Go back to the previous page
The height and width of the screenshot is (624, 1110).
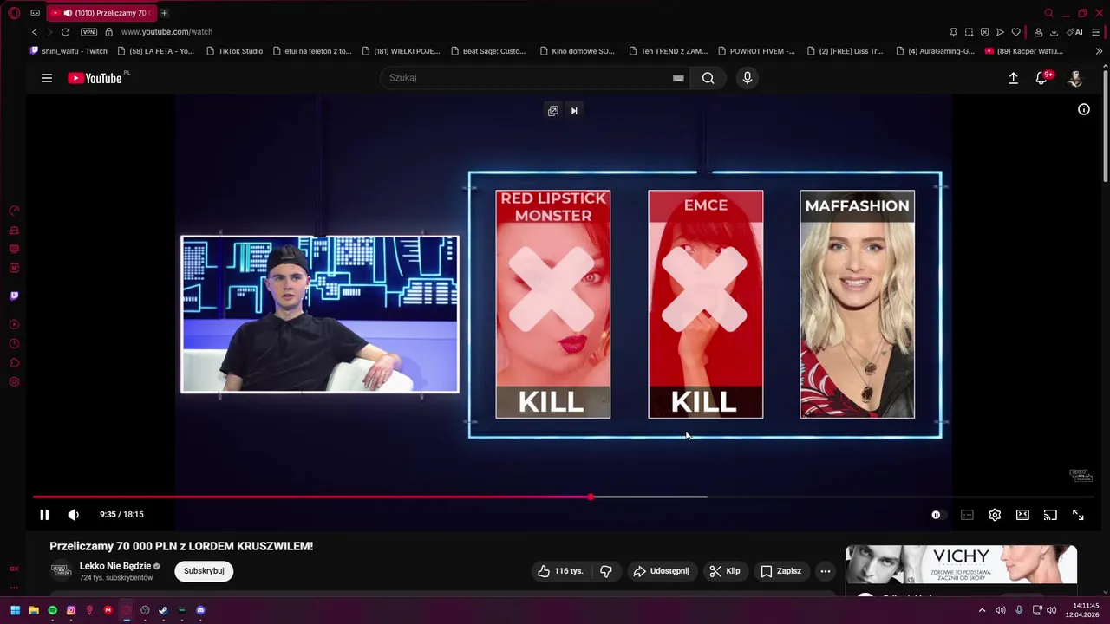coord(35,32)
